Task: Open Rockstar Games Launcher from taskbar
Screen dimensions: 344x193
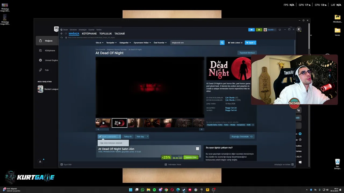Action: click(207, 190)
